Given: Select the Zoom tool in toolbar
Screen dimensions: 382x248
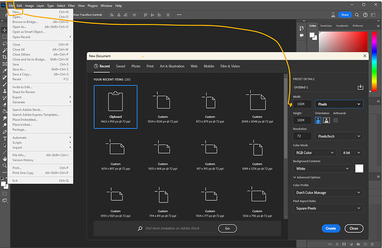Looking at the screenshot, I should (4, 166).
